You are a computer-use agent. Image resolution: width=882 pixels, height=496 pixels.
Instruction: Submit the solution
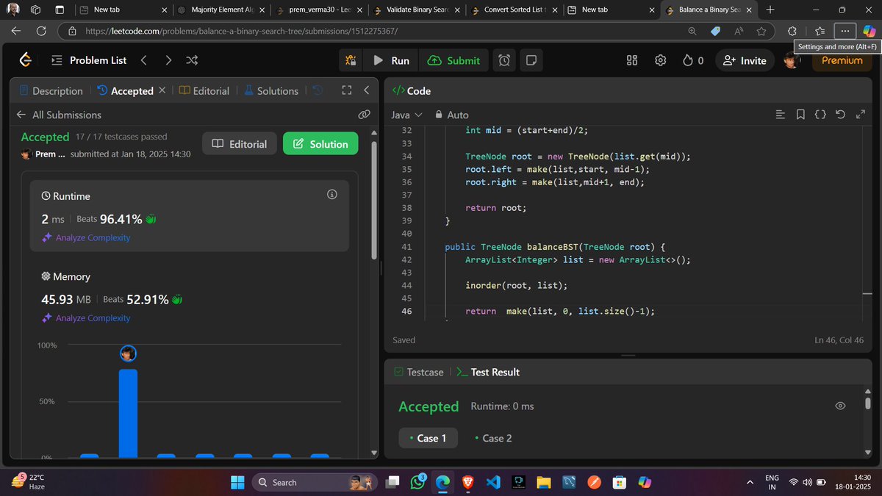click(454, 60)
